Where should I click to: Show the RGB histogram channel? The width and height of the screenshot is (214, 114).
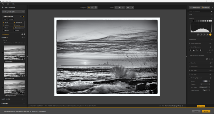pyautogui.click(x=198, y=35)
